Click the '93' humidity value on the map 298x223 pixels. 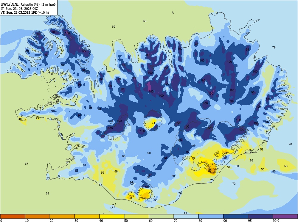100,109
